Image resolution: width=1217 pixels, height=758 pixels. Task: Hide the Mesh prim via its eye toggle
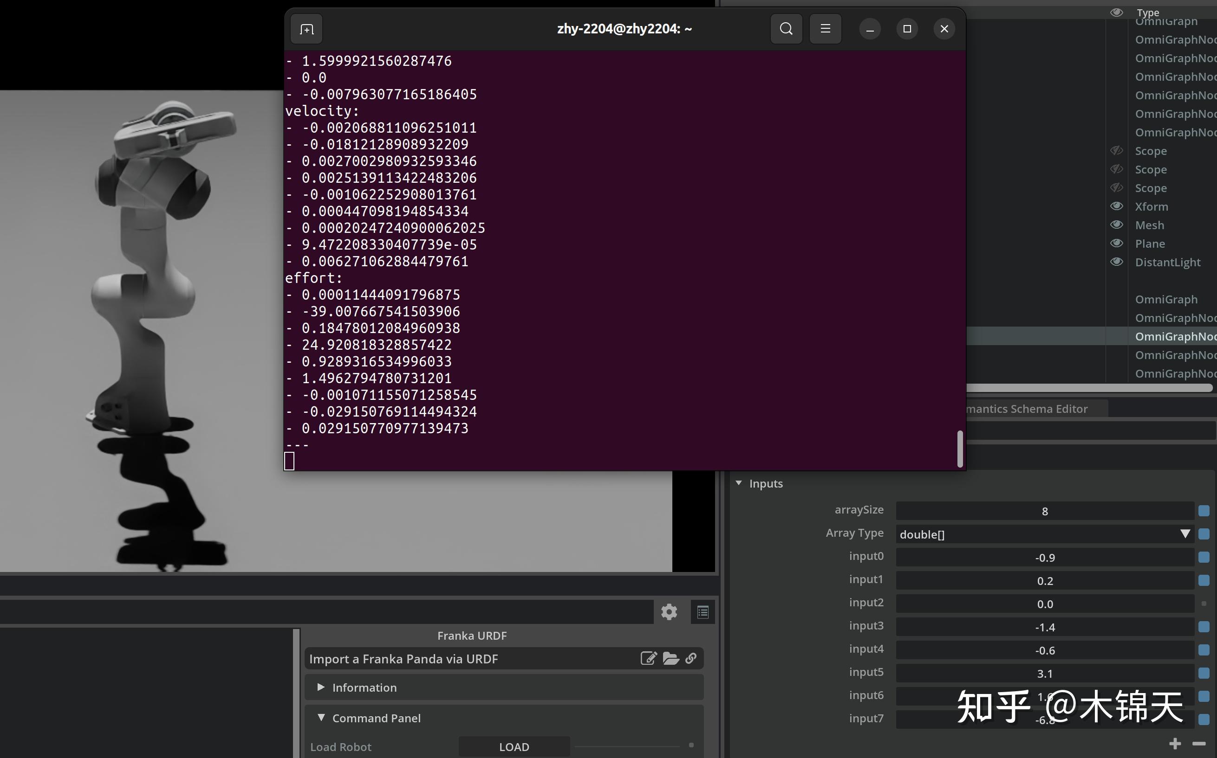1118,225
